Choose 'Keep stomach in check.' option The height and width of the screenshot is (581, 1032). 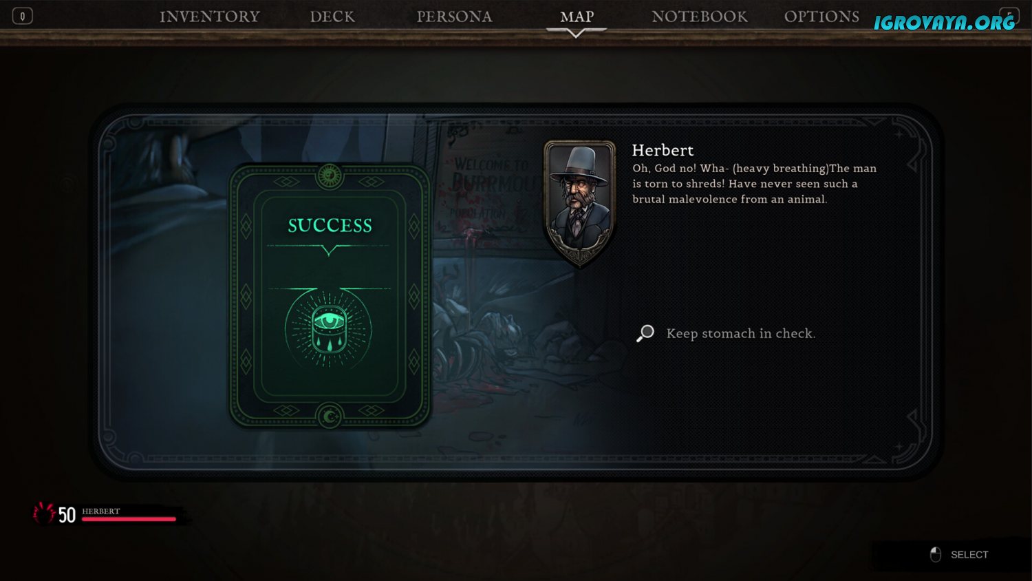coord(740,333)
